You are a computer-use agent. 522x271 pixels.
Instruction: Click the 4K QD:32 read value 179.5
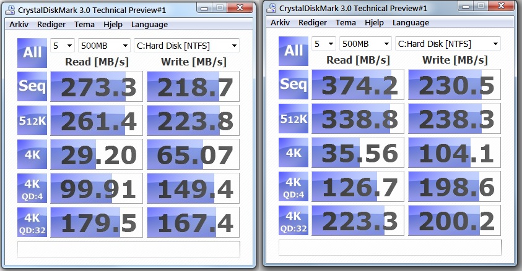97,222
